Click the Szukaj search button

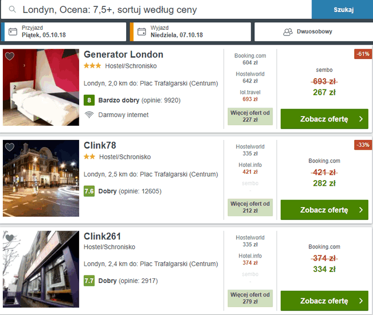click(343, 10)
